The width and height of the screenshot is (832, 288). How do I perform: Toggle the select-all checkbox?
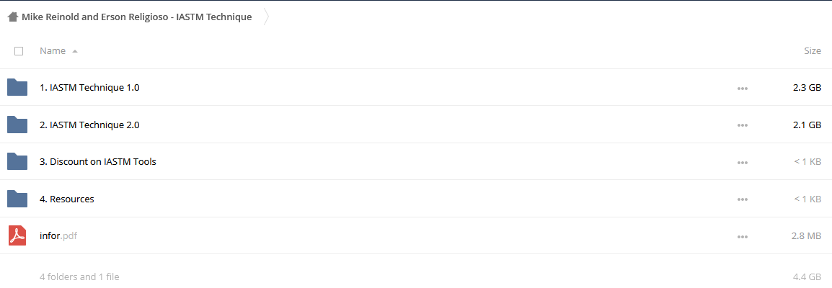pyautogui.click(x=19, y=51)
